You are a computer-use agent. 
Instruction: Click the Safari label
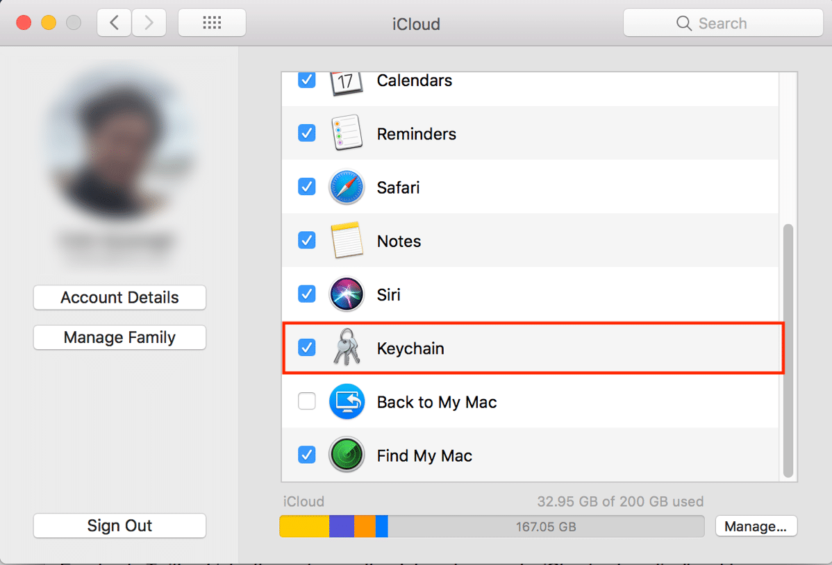tap(398, 187)
